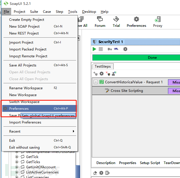Viewport: 180px width, 178px height.
Task: Open the Recent submenu arrow
Action: [74, 131]
